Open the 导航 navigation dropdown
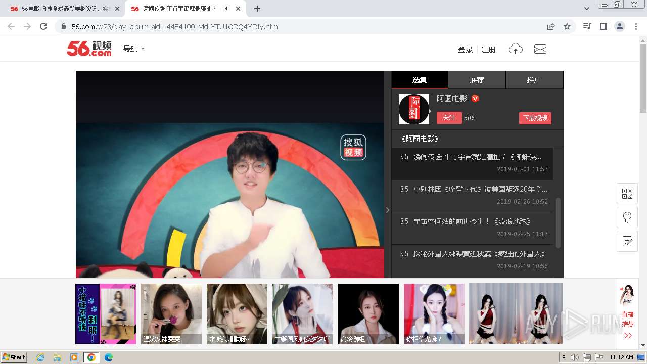The width and height of the screenshot is (647, 364). point(134,49)
